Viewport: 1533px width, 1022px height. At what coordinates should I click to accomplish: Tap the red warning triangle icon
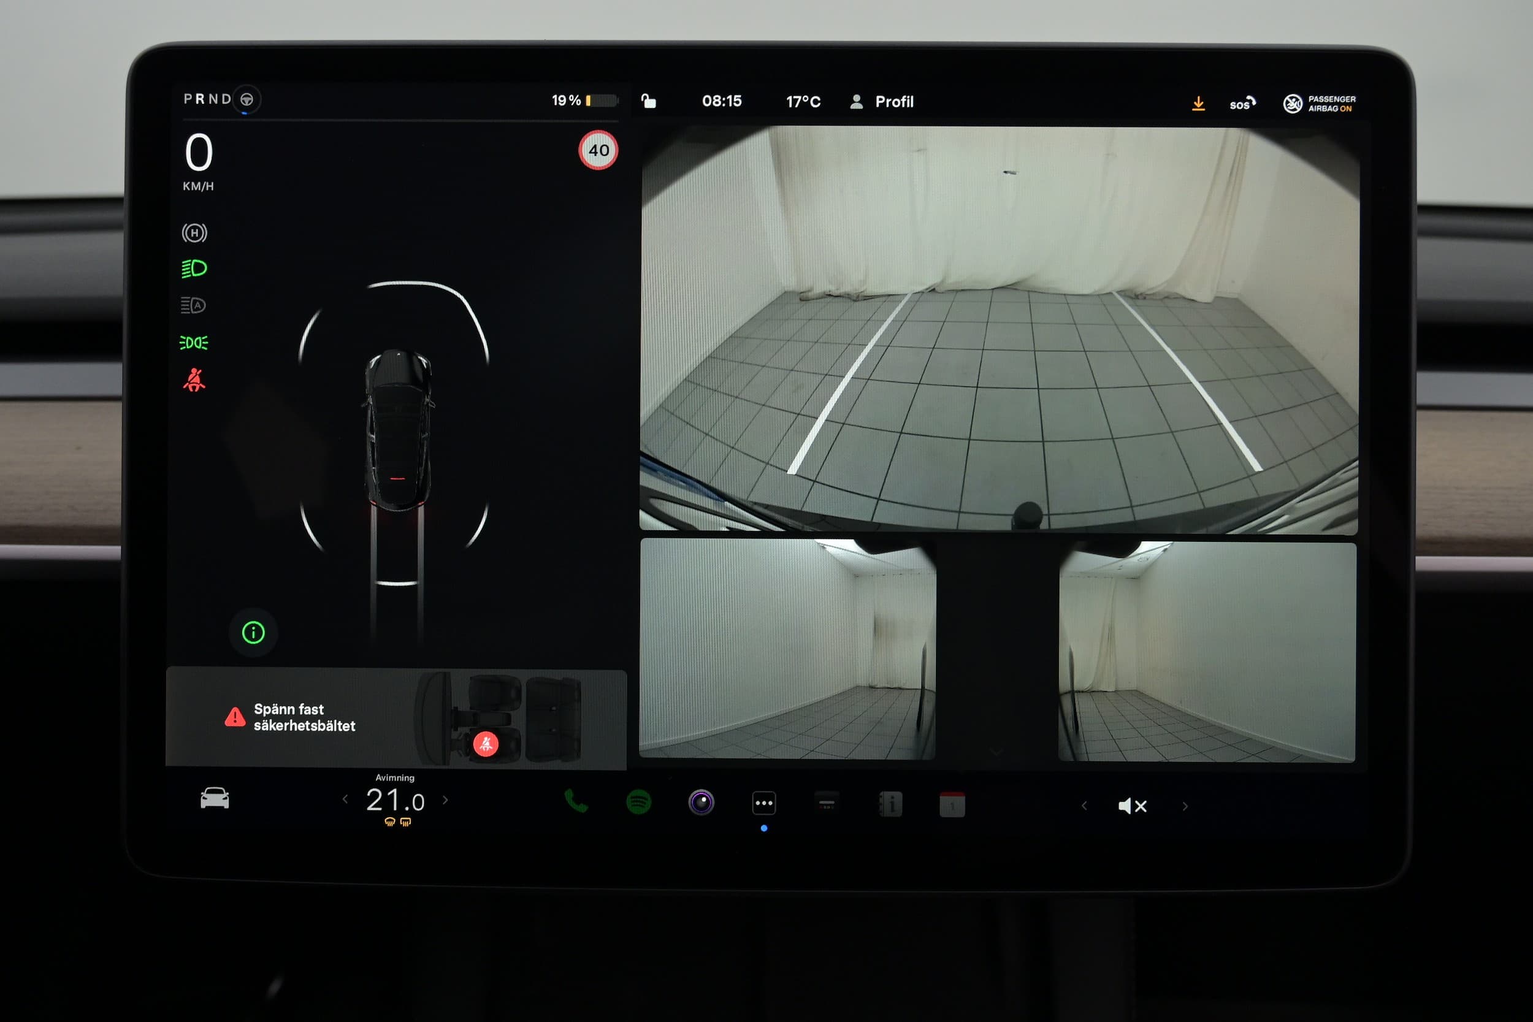pos(235,717)
